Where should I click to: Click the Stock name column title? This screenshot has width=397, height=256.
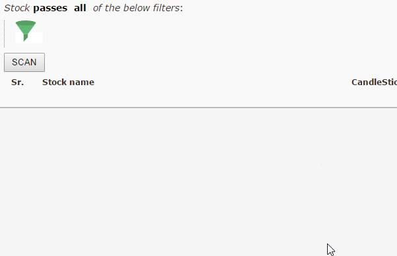[68, 82]
